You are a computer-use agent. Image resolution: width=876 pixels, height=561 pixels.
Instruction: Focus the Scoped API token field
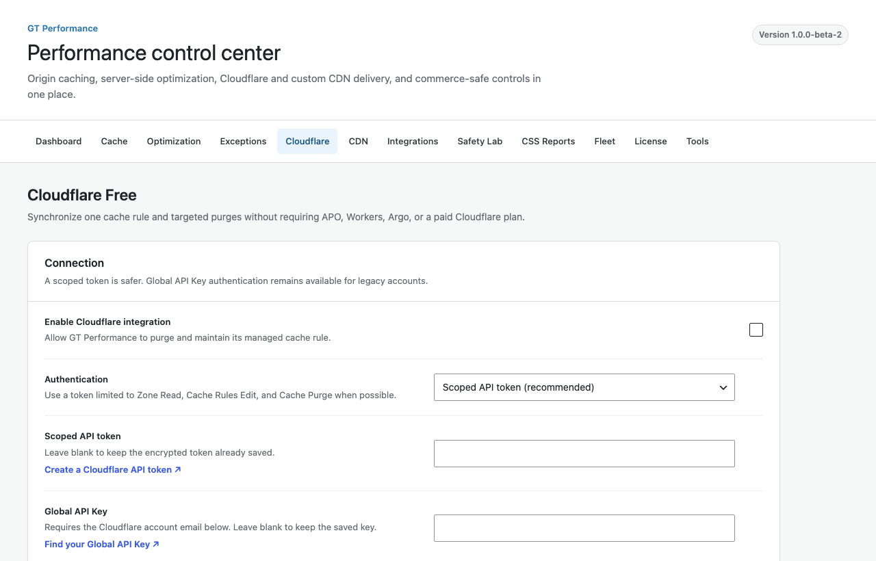coord(584,454)
